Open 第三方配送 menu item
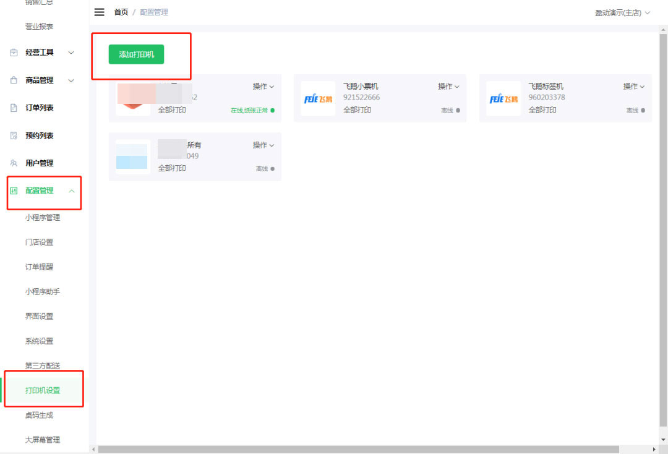668x454 pixels. point(43,366)
